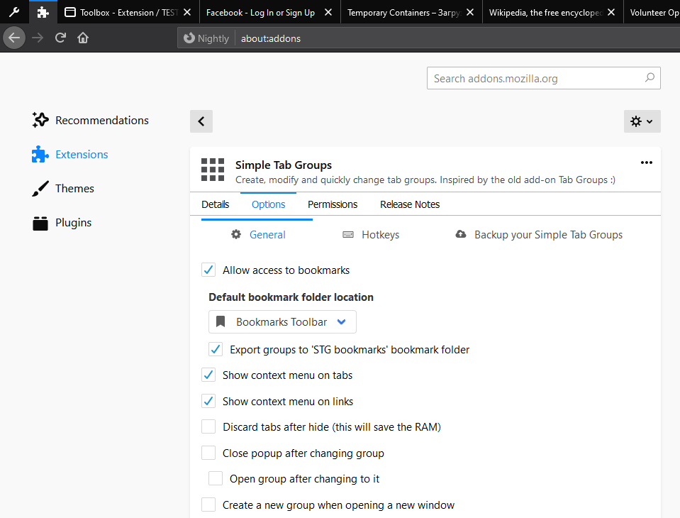This screenshot has width=680, height=518.
Task: Close the Facebook Log In tab
Action: [328, 12]
